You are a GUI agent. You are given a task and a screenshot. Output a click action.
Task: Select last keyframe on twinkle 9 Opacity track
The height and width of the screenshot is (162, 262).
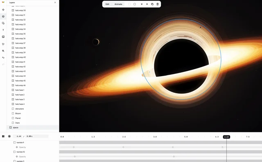click(222, 147)
